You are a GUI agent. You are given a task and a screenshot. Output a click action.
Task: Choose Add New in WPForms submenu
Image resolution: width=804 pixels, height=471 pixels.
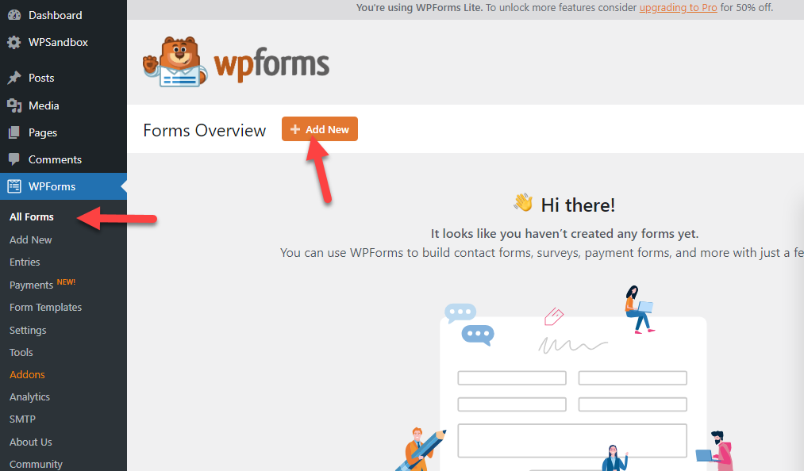point(31,239)
